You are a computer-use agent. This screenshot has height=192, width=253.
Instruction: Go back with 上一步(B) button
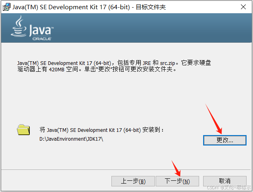(133, 181)
